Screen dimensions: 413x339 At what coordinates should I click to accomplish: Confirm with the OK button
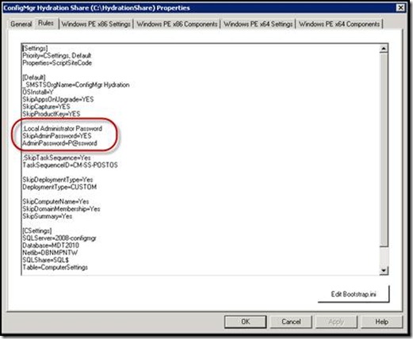(245, 322)
